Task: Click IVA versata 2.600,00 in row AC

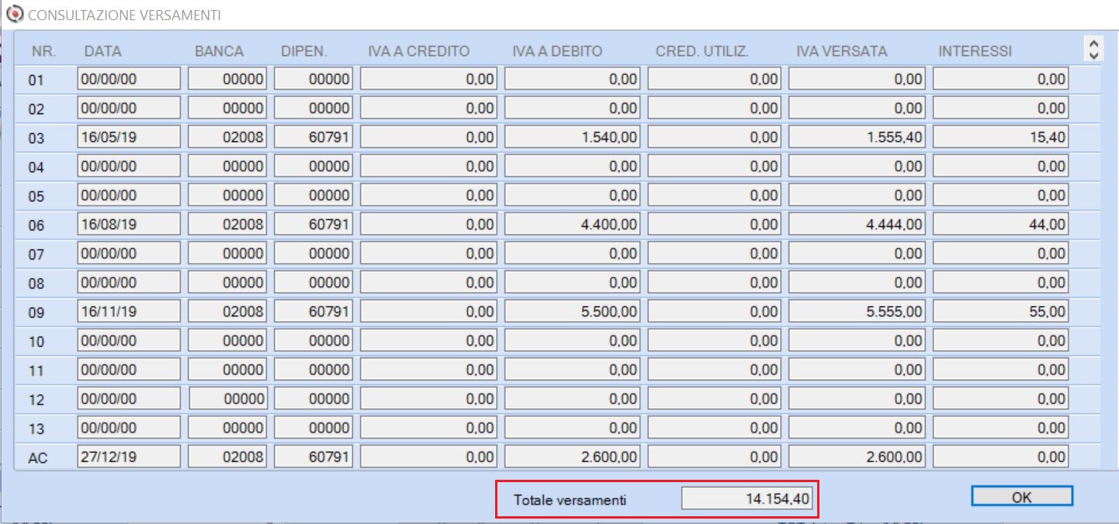Action: (x=857, y=457)
